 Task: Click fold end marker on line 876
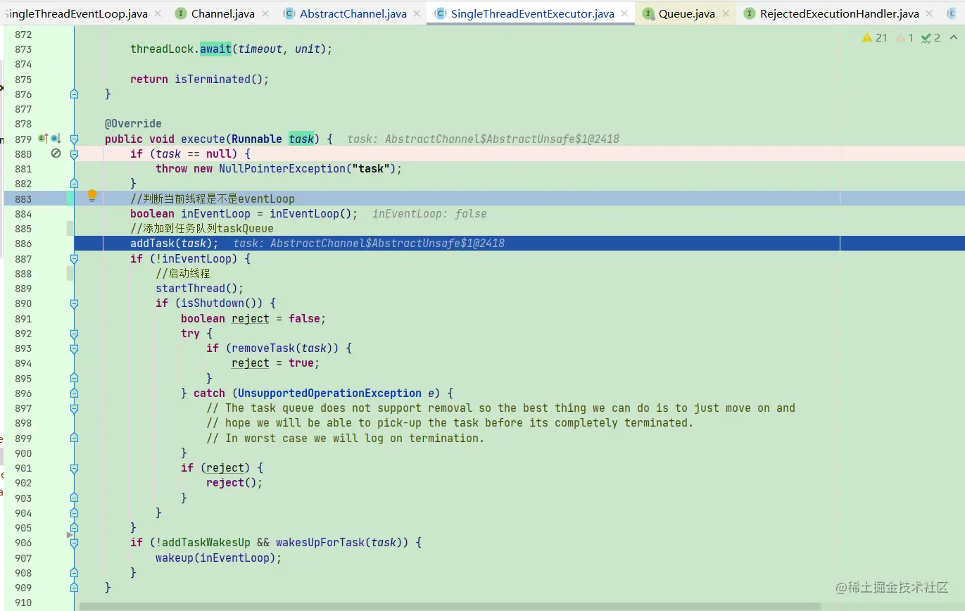[74, 94]
